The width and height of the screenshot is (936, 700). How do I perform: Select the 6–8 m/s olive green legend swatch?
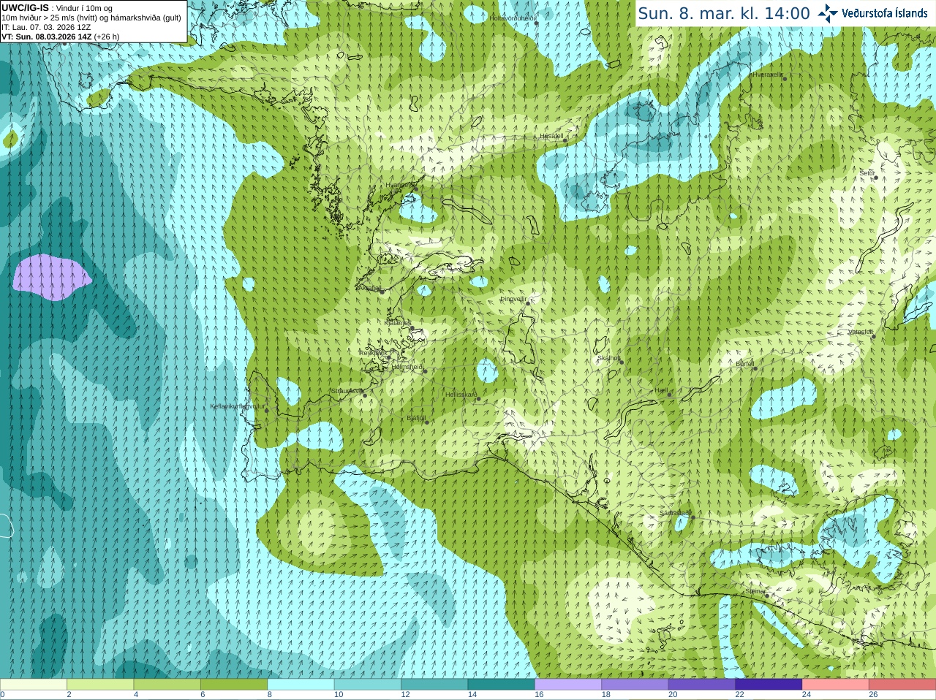point(234,685)
